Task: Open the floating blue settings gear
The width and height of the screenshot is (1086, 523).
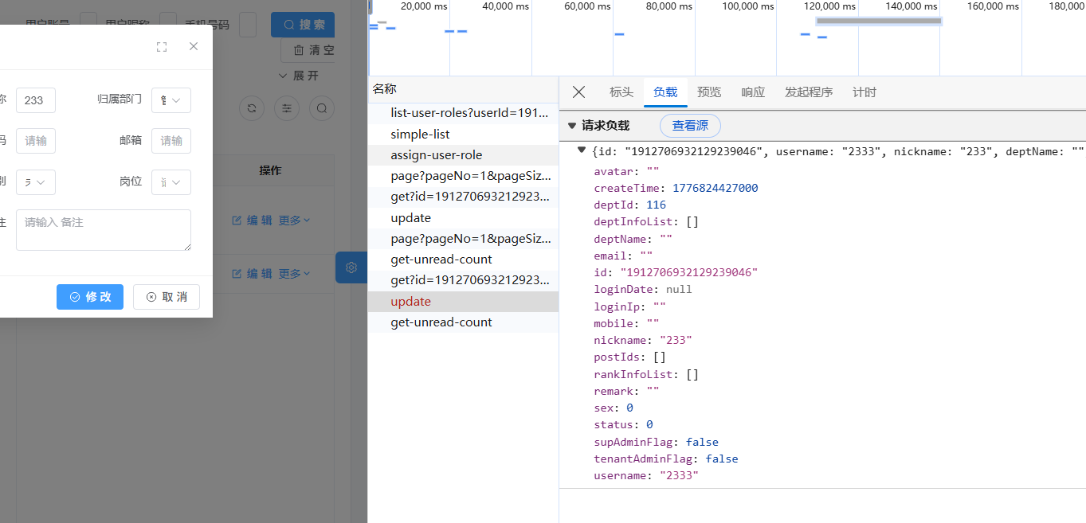Action: click(x=351, y=267)
